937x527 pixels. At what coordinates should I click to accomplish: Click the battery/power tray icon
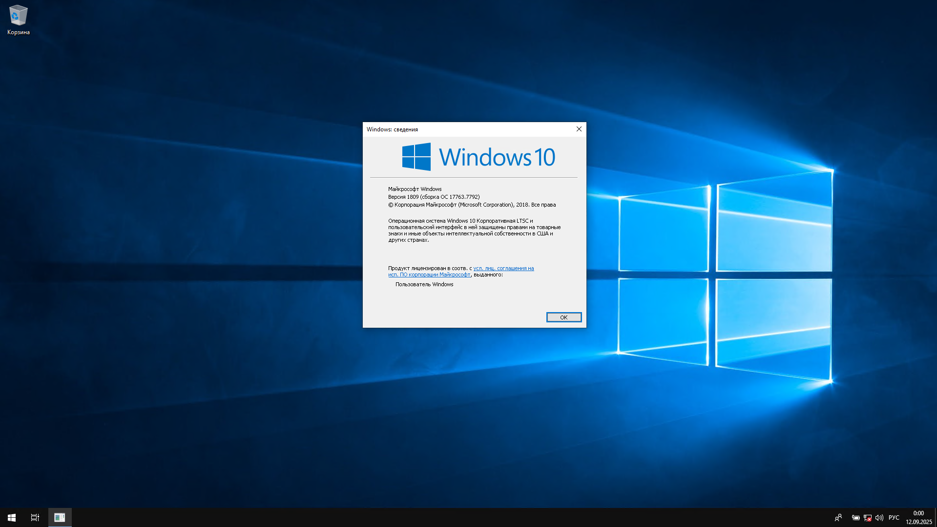(855, 518)
